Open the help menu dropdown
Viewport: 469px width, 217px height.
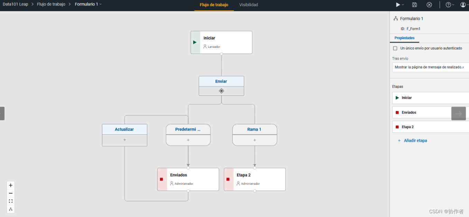tap(450, 5)
